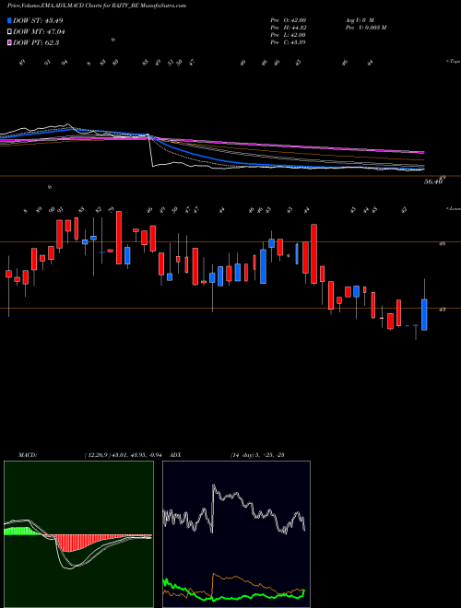This screenshot has height=608, width=461.
Task: Click the navy ADX indicator panel
Action: click(236, 534)
